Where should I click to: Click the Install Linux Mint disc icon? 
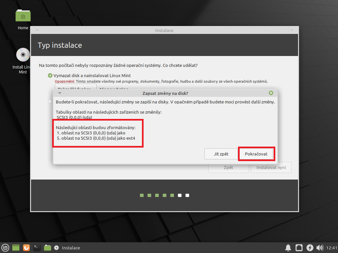point(23,55)
